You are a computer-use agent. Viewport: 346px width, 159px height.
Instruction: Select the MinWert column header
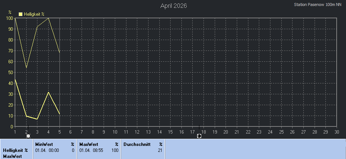[44, 144]
